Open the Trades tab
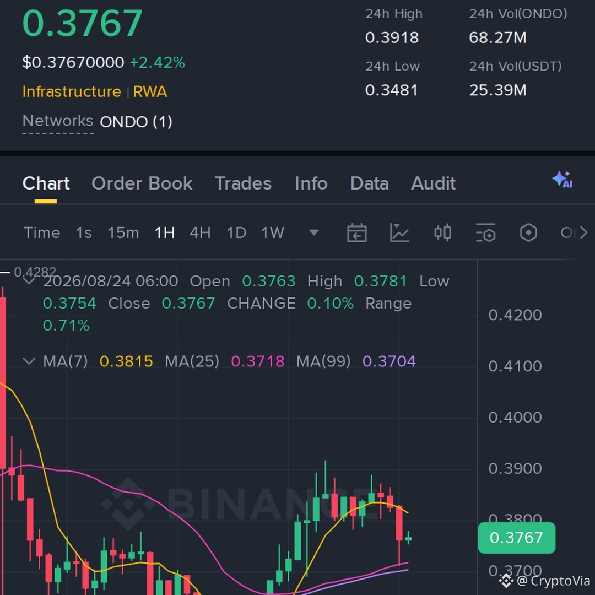The width and height of the screenshot is (595, 595). pos(244,183)
